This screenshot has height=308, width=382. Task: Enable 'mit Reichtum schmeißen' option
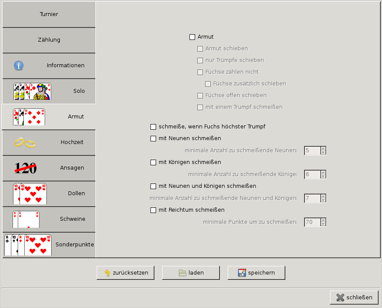[153, 210]
